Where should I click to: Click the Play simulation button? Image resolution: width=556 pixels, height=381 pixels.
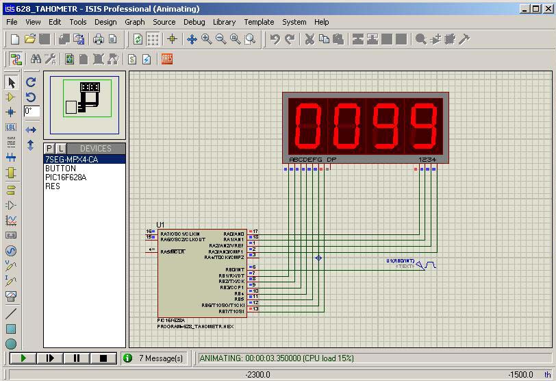tap(23, 358)
